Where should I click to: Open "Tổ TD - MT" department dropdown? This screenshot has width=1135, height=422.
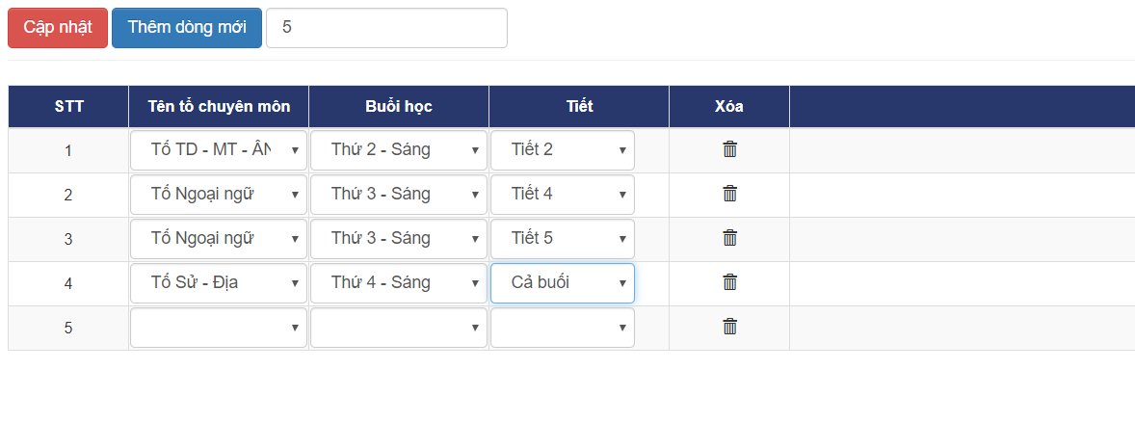tap(219, 150)
